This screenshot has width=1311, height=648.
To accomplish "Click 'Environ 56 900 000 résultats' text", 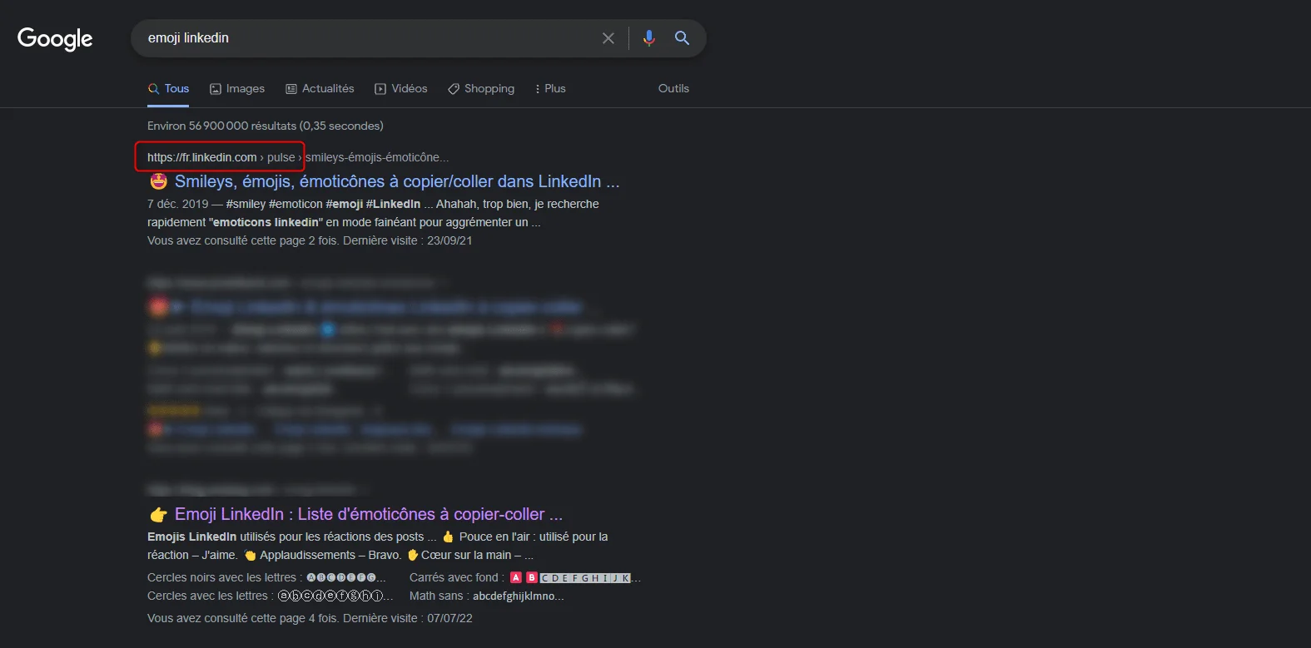I will point(266,126).
